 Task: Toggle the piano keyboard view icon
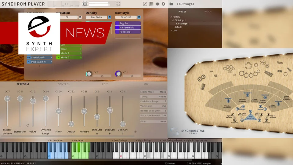click(x=151, y=4)
